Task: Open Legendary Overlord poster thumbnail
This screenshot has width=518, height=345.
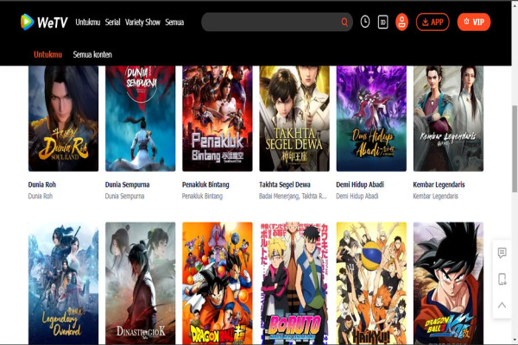Action: click(63, 283)
